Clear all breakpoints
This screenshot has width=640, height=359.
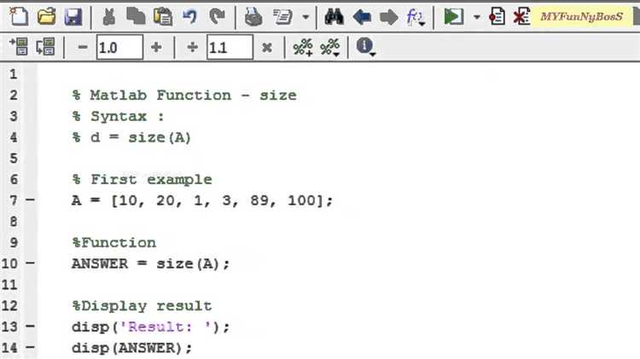click(521, 17)
